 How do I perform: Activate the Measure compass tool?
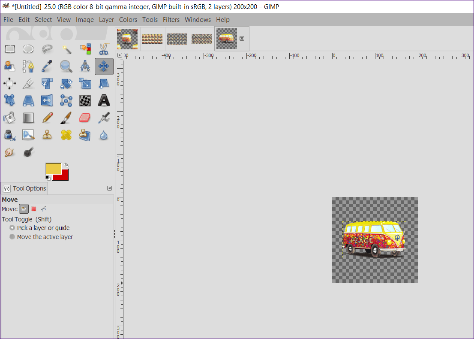[x=85, y=66]
